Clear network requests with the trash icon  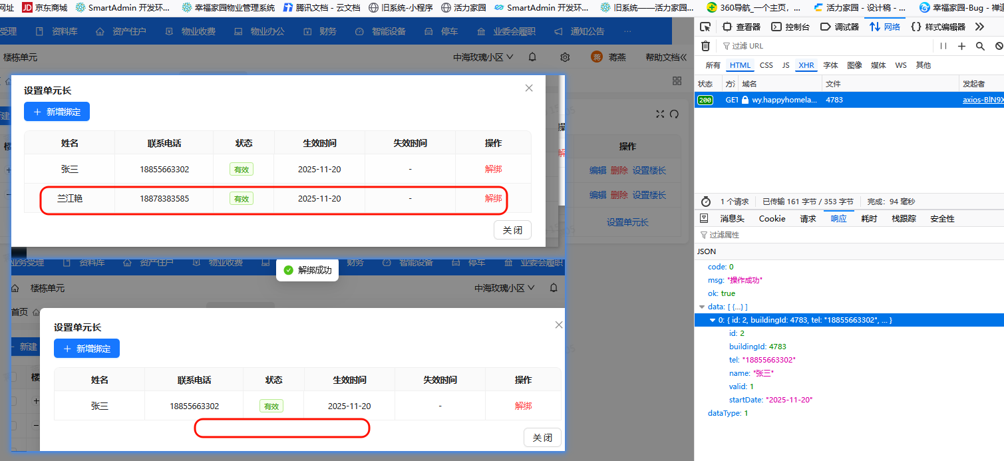pyautogui.click(x=706, y=46)
